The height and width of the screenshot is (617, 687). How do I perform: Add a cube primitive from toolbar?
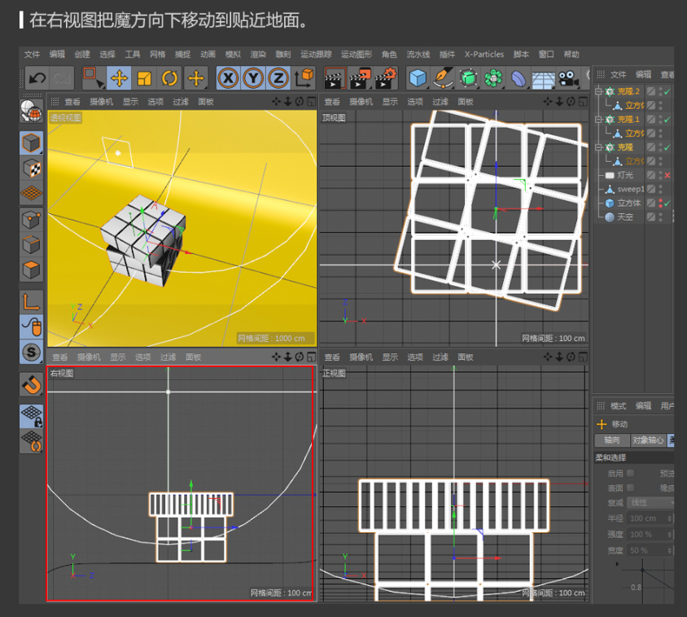click(418, 78)
